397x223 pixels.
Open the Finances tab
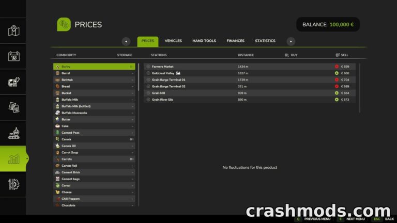pos(236,41)
